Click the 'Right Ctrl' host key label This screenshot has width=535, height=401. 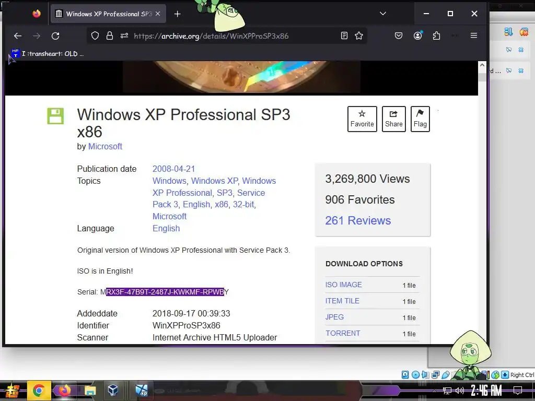[522, 375]
